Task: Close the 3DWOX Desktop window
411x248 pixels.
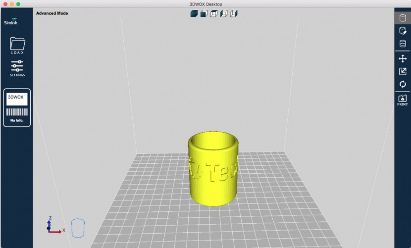Action: pyautogui.click(x=5, y=4)
